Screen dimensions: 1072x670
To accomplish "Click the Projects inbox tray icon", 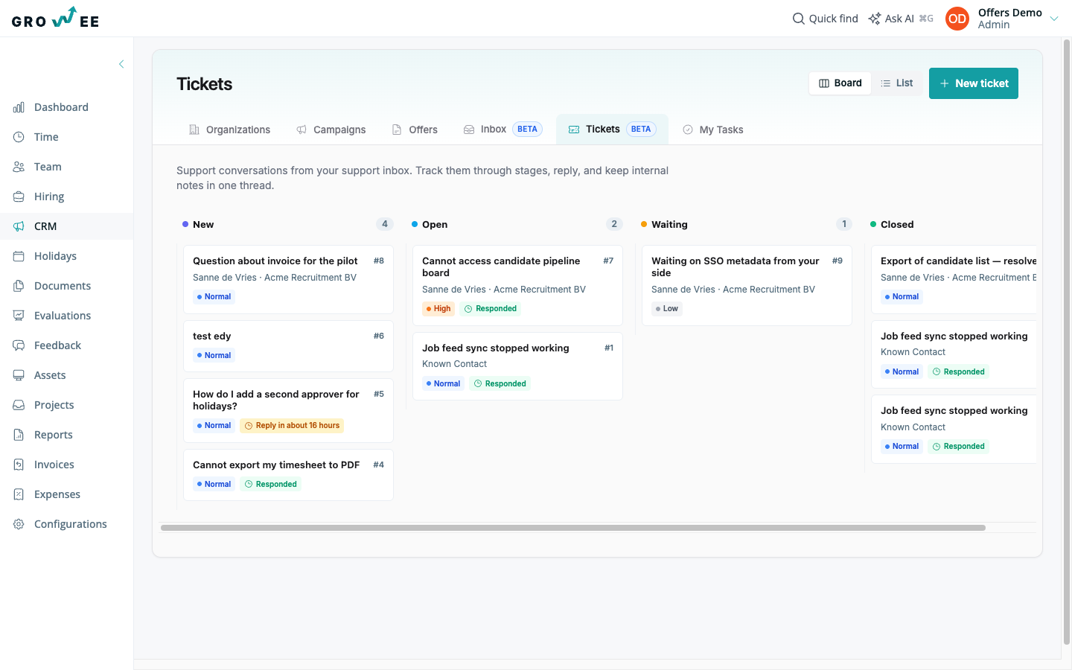I will [x=19, y=405].
